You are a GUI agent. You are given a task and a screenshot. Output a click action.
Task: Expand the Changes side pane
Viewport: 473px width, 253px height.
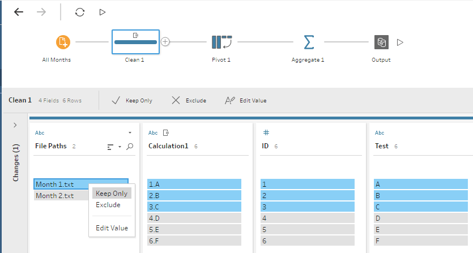coord(15,125)
